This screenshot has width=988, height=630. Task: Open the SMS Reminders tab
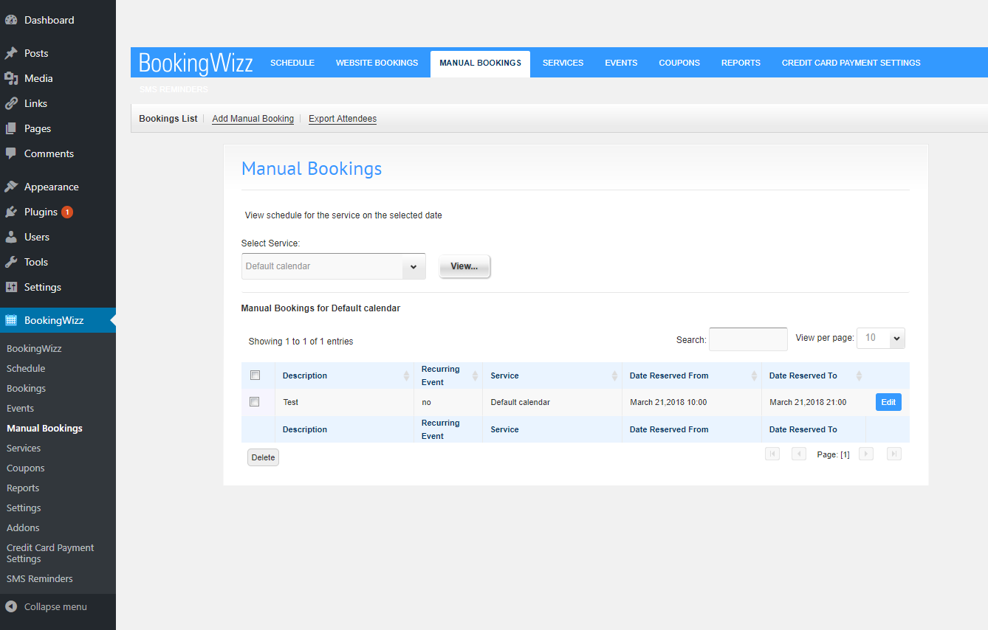tap(174, 89)
